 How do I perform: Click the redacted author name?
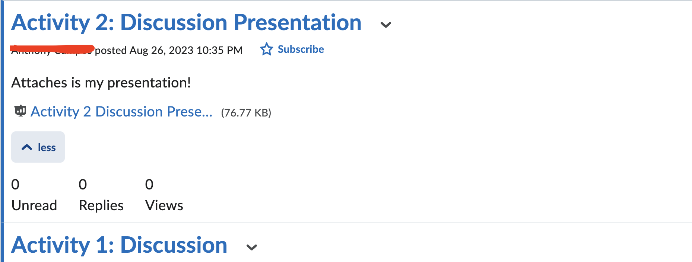[52, 49]
